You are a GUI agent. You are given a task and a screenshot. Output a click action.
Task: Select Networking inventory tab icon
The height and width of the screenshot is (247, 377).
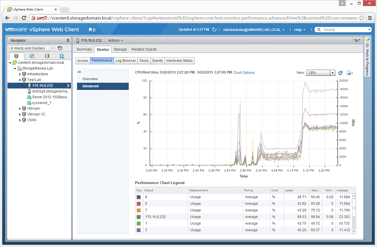tap(62, 56)
